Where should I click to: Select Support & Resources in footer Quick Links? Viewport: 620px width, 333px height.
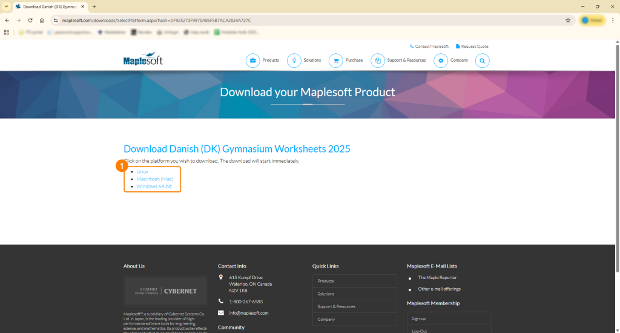pos(337,306)
